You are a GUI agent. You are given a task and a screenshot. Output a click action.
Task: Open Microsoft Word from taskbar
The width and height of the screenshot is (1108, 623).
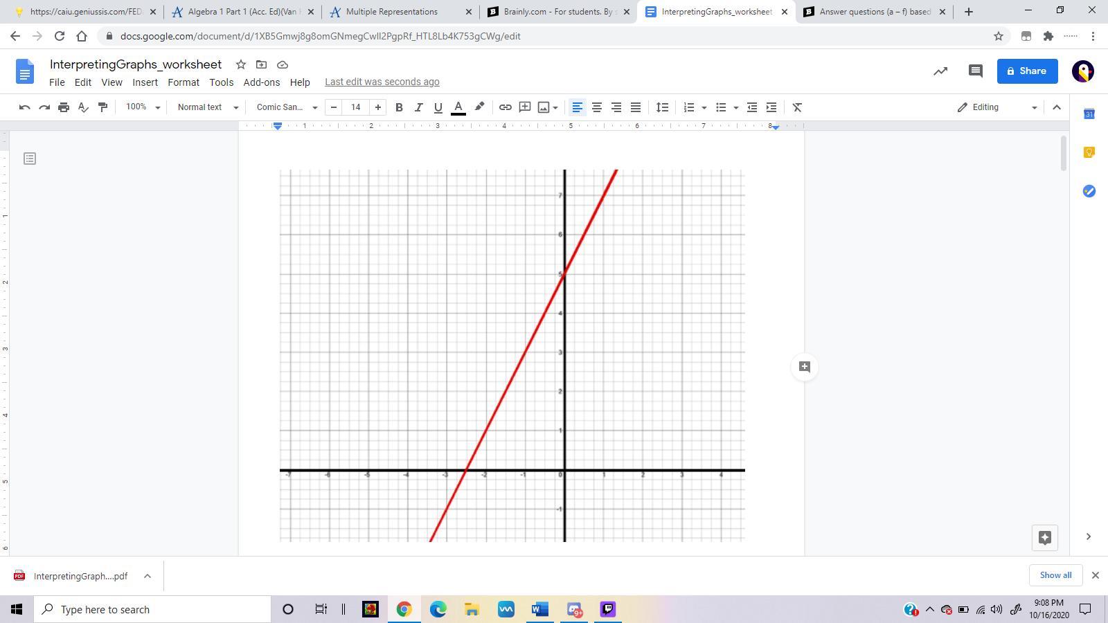[540, 609]
